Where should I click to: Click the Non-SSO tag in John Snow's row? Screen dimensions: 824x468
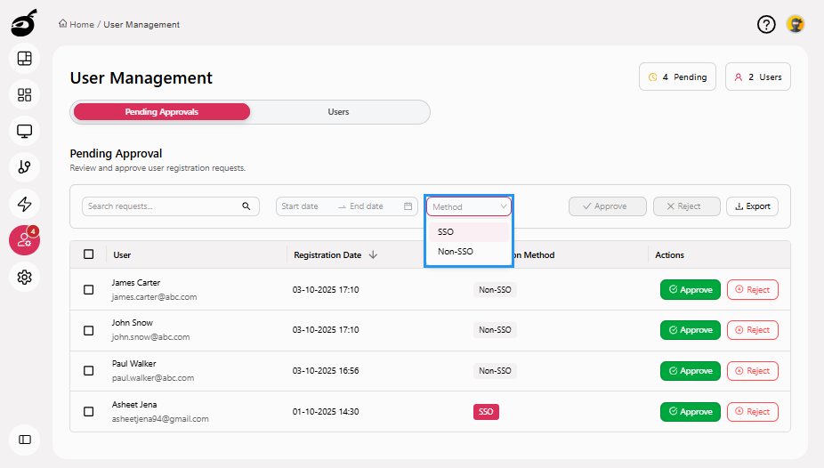pos(495,330)
